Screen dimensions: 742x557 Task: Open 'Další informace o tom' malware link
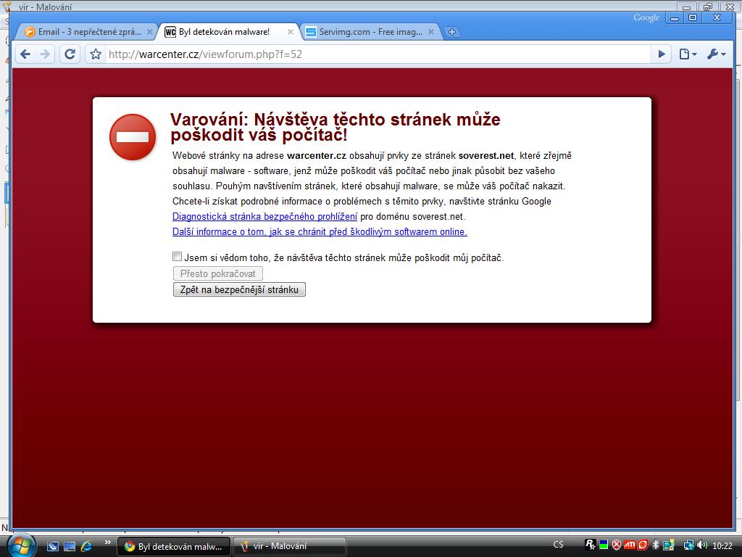pos(320,231)
